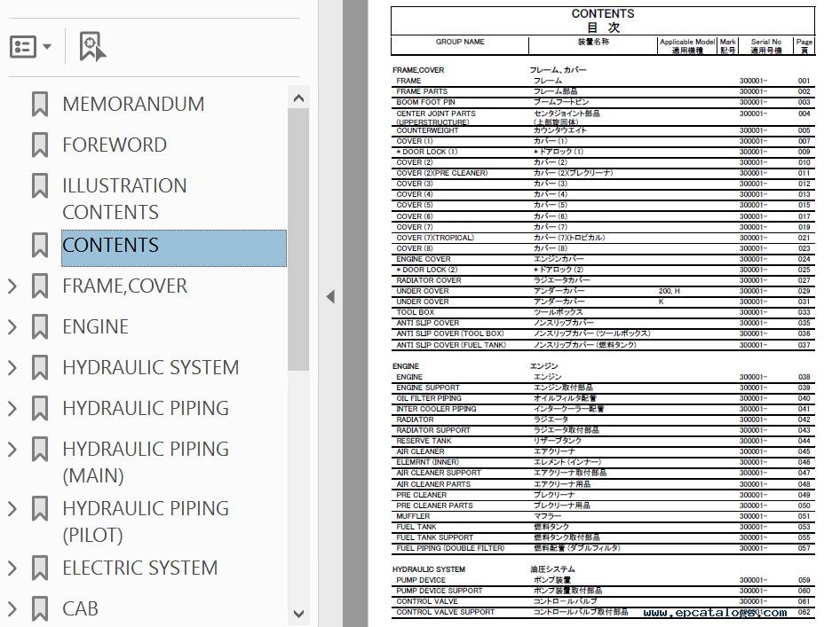Viewport: 832px width, 627px height.
Task: Expand the FRAME,COVER bookmark
Action: pyautogui.click(x=12, y=286)
